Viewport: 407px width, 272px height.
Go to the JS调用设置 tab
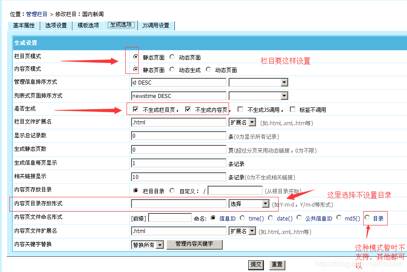[x=156, y=25]
